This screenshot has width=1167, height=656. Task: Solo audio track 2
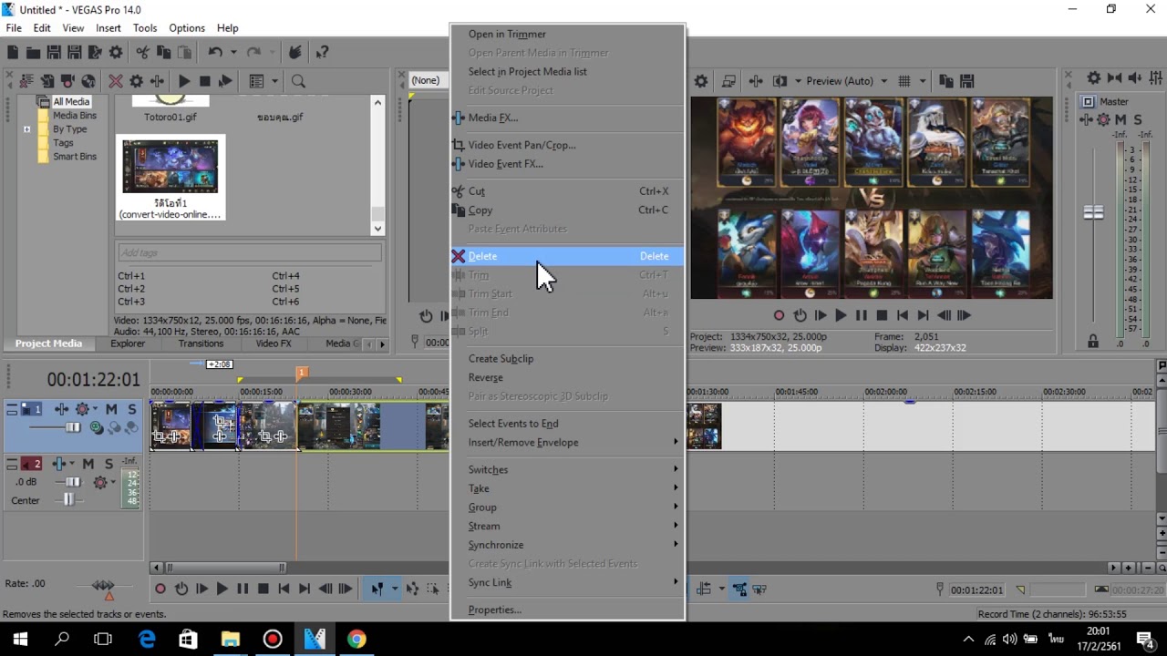coord(108,464)
